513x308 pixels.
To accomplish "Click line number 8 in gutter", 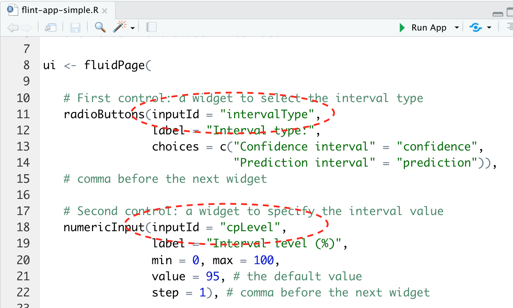I will (27, 65).
